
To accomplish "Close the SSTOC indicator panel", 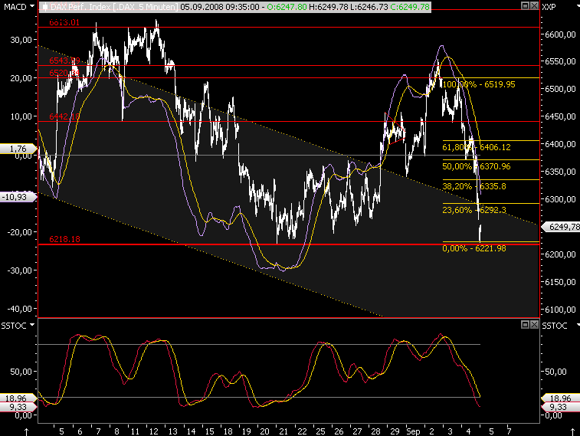I will pyautogui.click(x=535, y=324).
